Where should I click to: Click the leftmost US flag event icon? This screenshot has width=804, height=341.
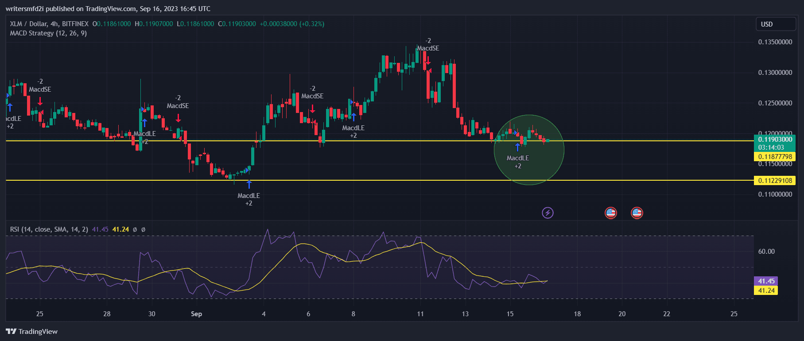[x=610, y=213]
